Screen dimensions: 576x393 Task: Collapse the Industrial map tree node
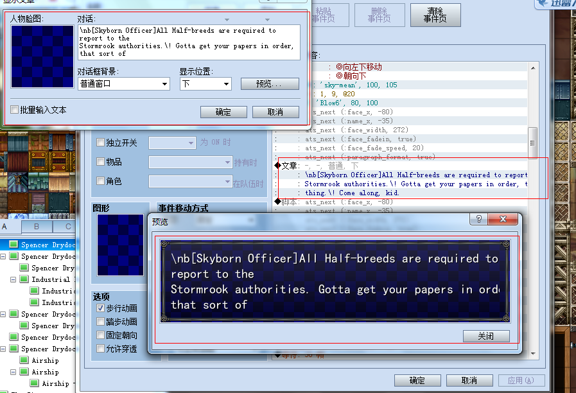pyautogui.click(x=13, y=279)
